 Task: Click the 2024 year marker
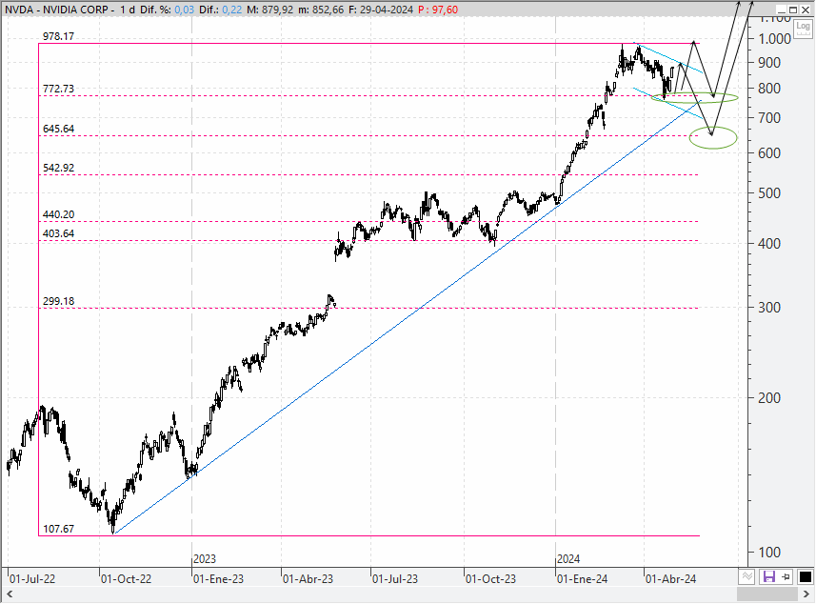pyautogui.click(x=568, y=559)
